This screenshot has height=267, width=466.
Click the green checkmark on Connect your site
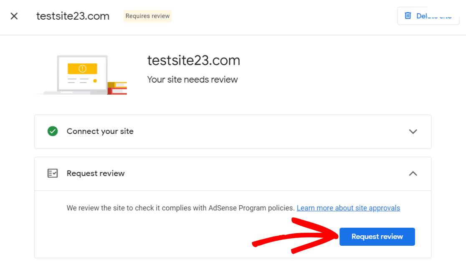(x=53, y=131)
